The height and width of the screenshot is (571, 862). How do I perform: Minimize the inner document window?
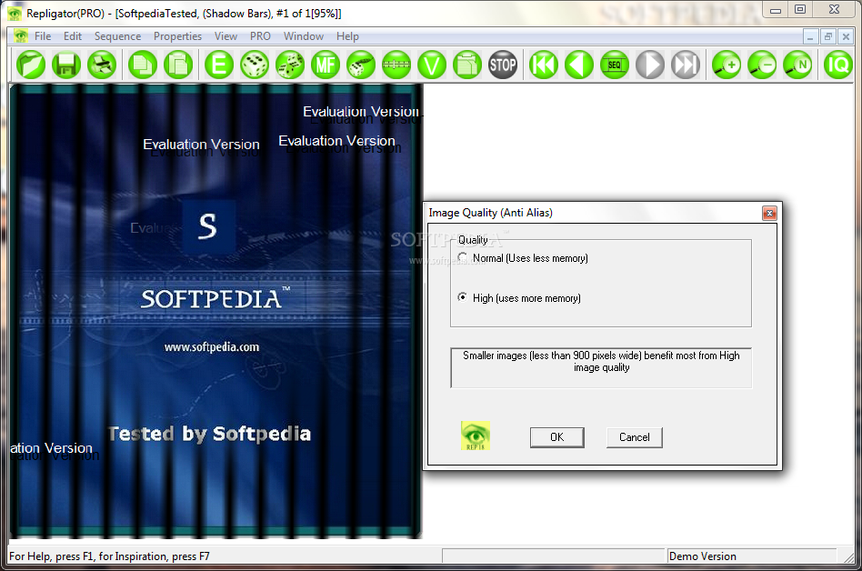(810, 36)
